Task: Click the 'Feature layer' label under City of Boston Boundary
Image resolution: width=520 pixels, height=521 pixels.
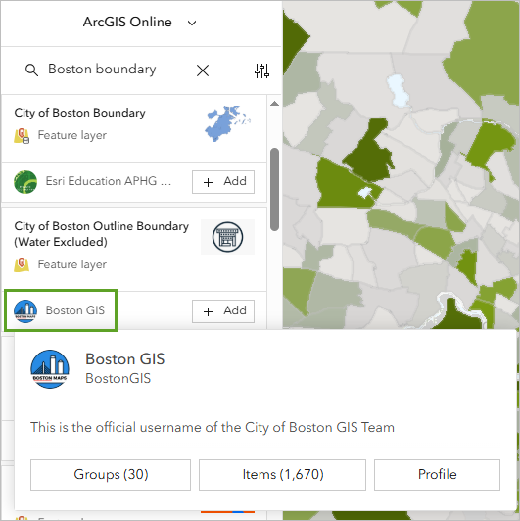Action: tap(72, 135)
